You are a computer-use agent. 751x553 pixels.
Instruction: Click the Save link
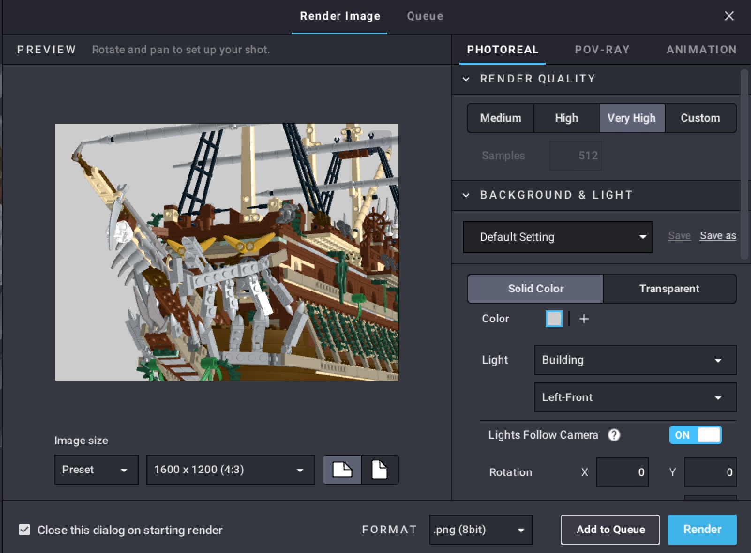coord(679,236)
